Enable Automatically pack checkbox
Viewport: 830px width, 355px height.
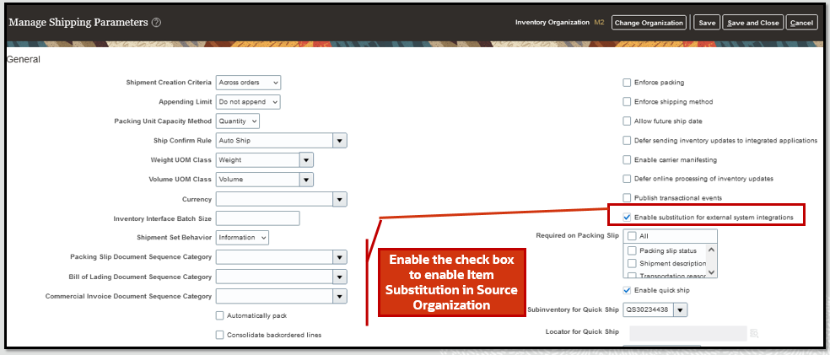[219, 315]
